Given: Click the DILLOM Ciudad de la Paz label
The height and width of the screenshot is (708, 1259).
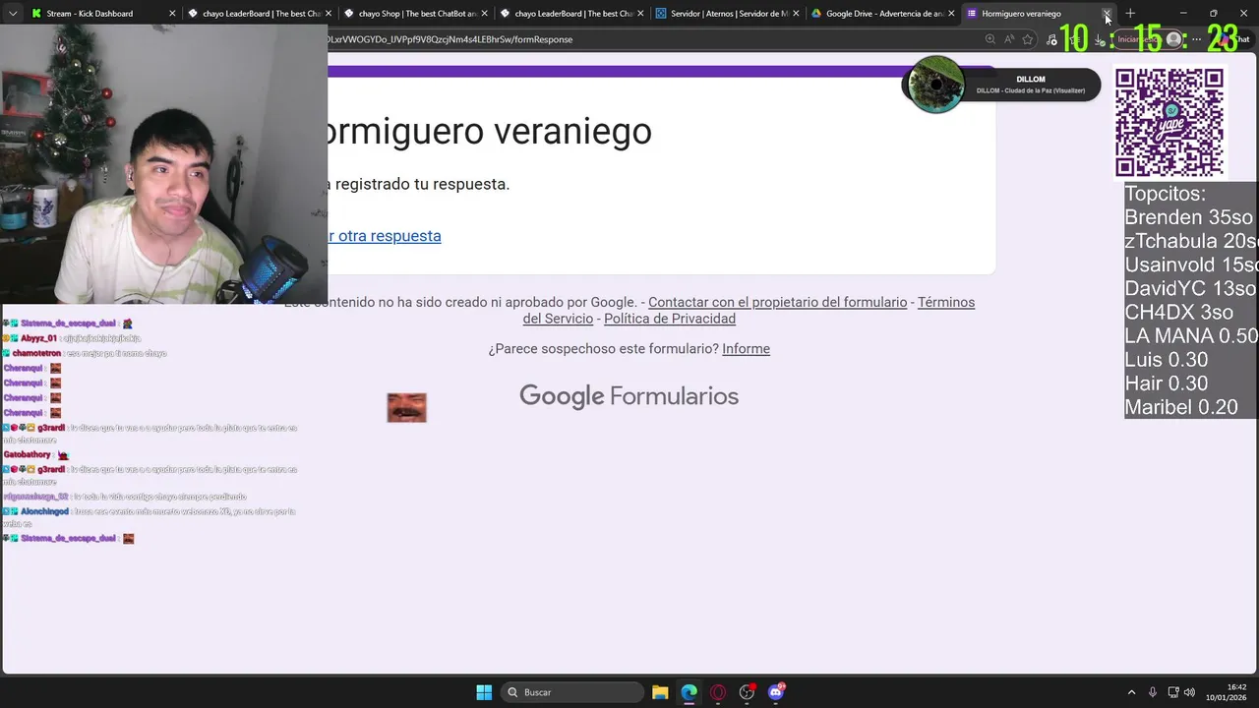Looking at the screenshot, I should click(1031, 90).
